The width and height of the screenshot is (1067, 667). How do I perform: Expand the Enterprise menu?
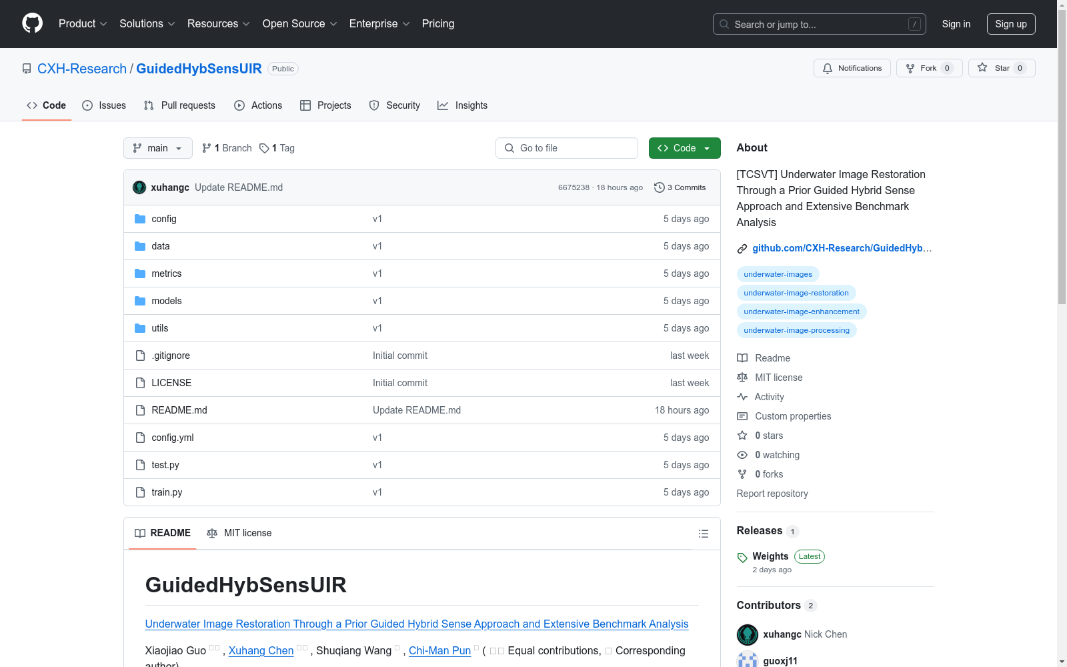click(379, 23)
